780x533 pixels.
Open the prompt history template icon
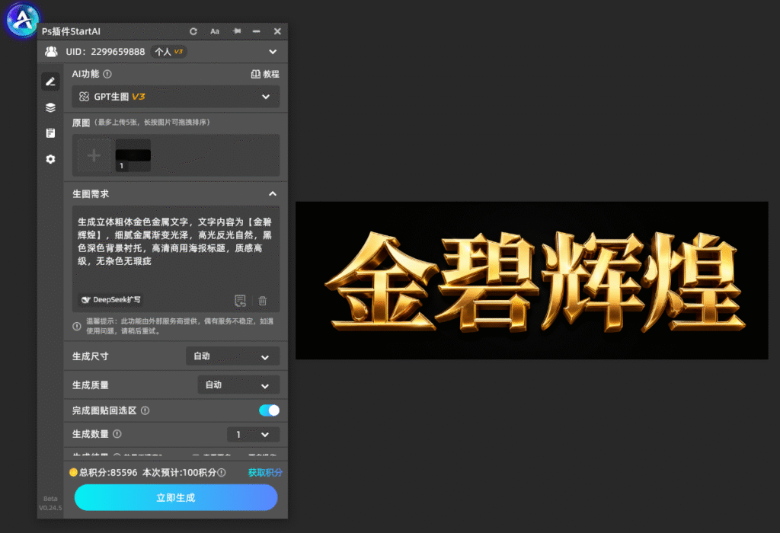click(240, 300)
